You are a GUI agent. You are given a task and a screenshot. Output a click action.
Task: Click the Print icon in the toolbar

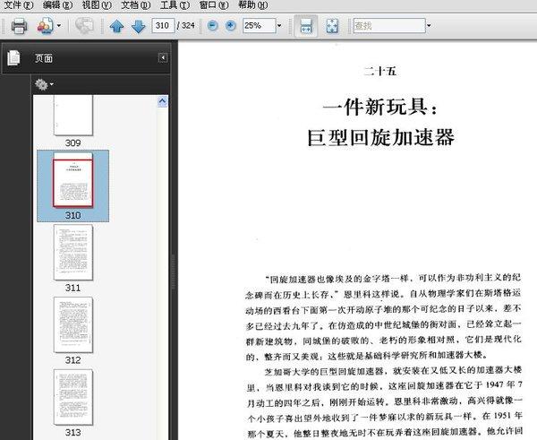19,26
